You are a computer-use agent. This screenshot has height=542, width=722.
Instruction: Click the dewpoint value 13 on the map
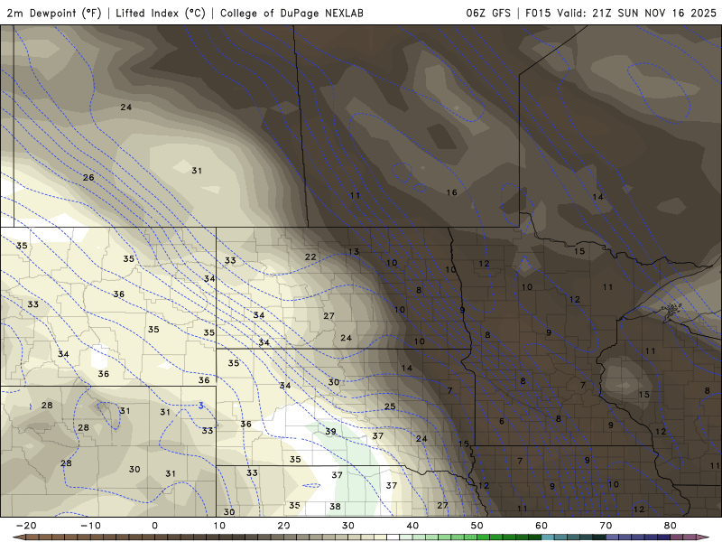pos(353,252)
